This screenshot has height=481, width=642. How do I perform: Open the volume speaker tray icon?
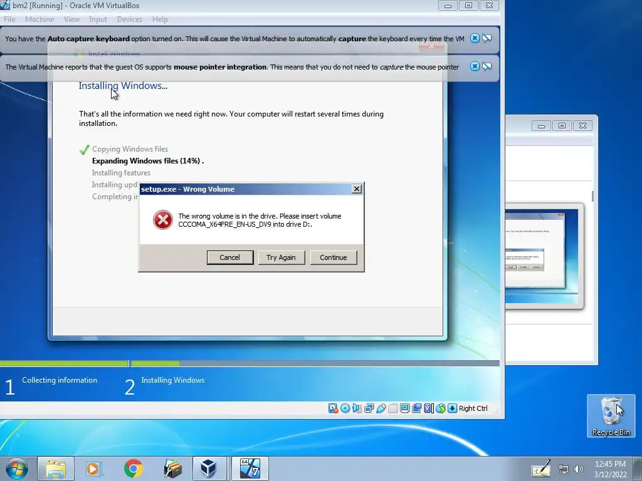578,469
